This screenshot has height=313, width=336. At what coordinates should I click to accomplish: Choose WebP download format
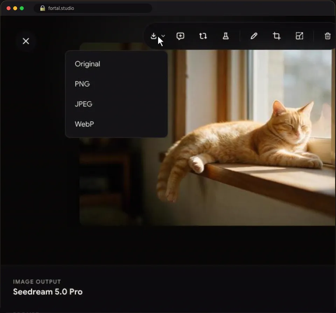[116, 124]
